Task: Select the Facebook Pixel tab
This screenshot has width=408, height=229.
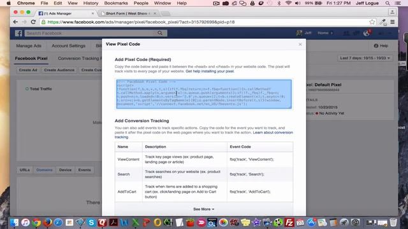Action: [31, 59]
